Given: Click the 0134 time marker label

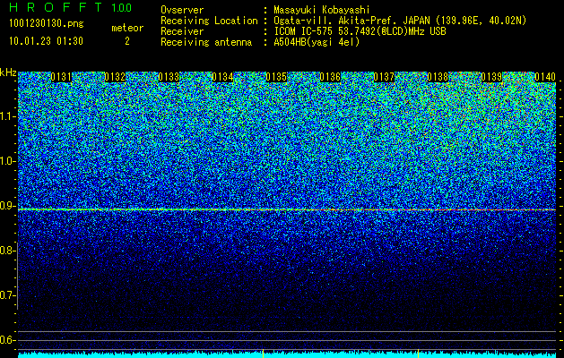Looking at the screenshot, I should 222,77.
